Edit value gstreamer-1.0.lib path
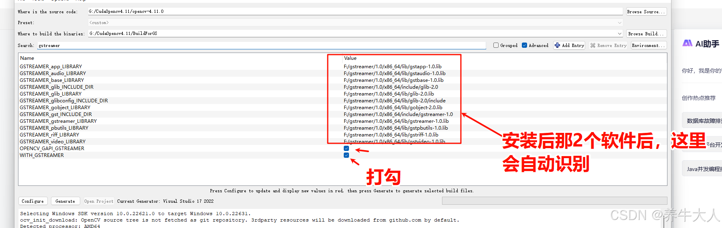 [396, 121]
